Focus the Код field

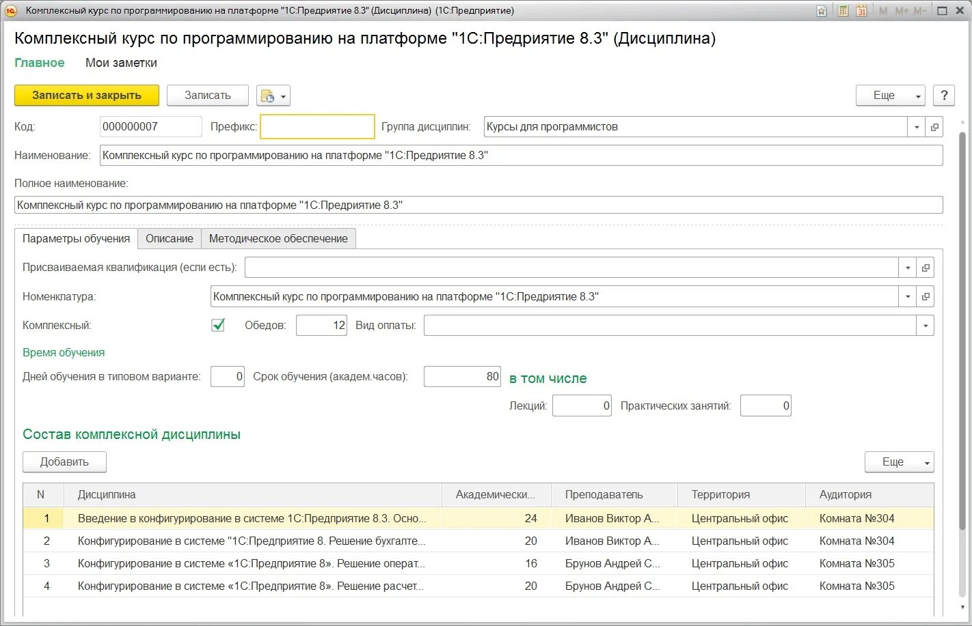pyautogui.click(x=150, y=127)
